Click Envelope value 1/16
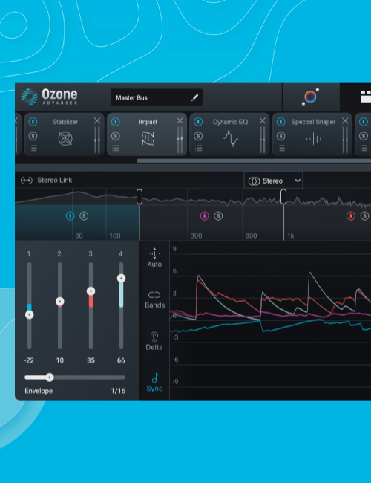 click(118, 391)
